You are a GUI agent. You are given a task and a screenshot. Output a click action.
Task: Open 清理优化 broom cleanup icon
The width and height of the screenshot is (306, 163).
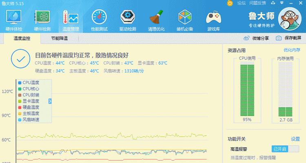pyautogui.click(x=156, y=17)
